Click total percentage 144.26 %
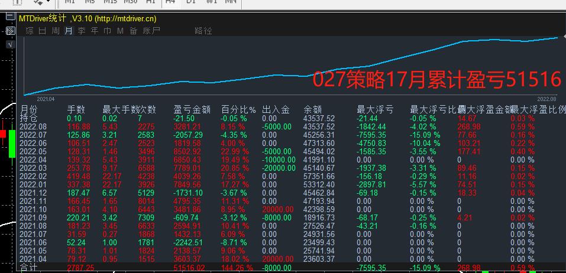The image size is (566, 273). (x=237, y=268)
